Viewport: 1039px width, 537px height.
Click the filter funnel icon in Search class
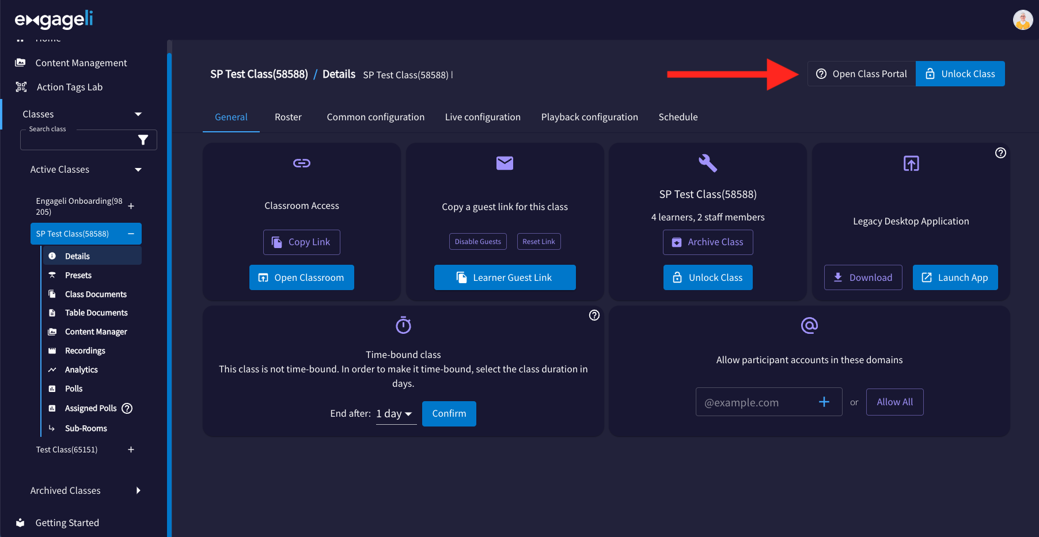(143, 140)
